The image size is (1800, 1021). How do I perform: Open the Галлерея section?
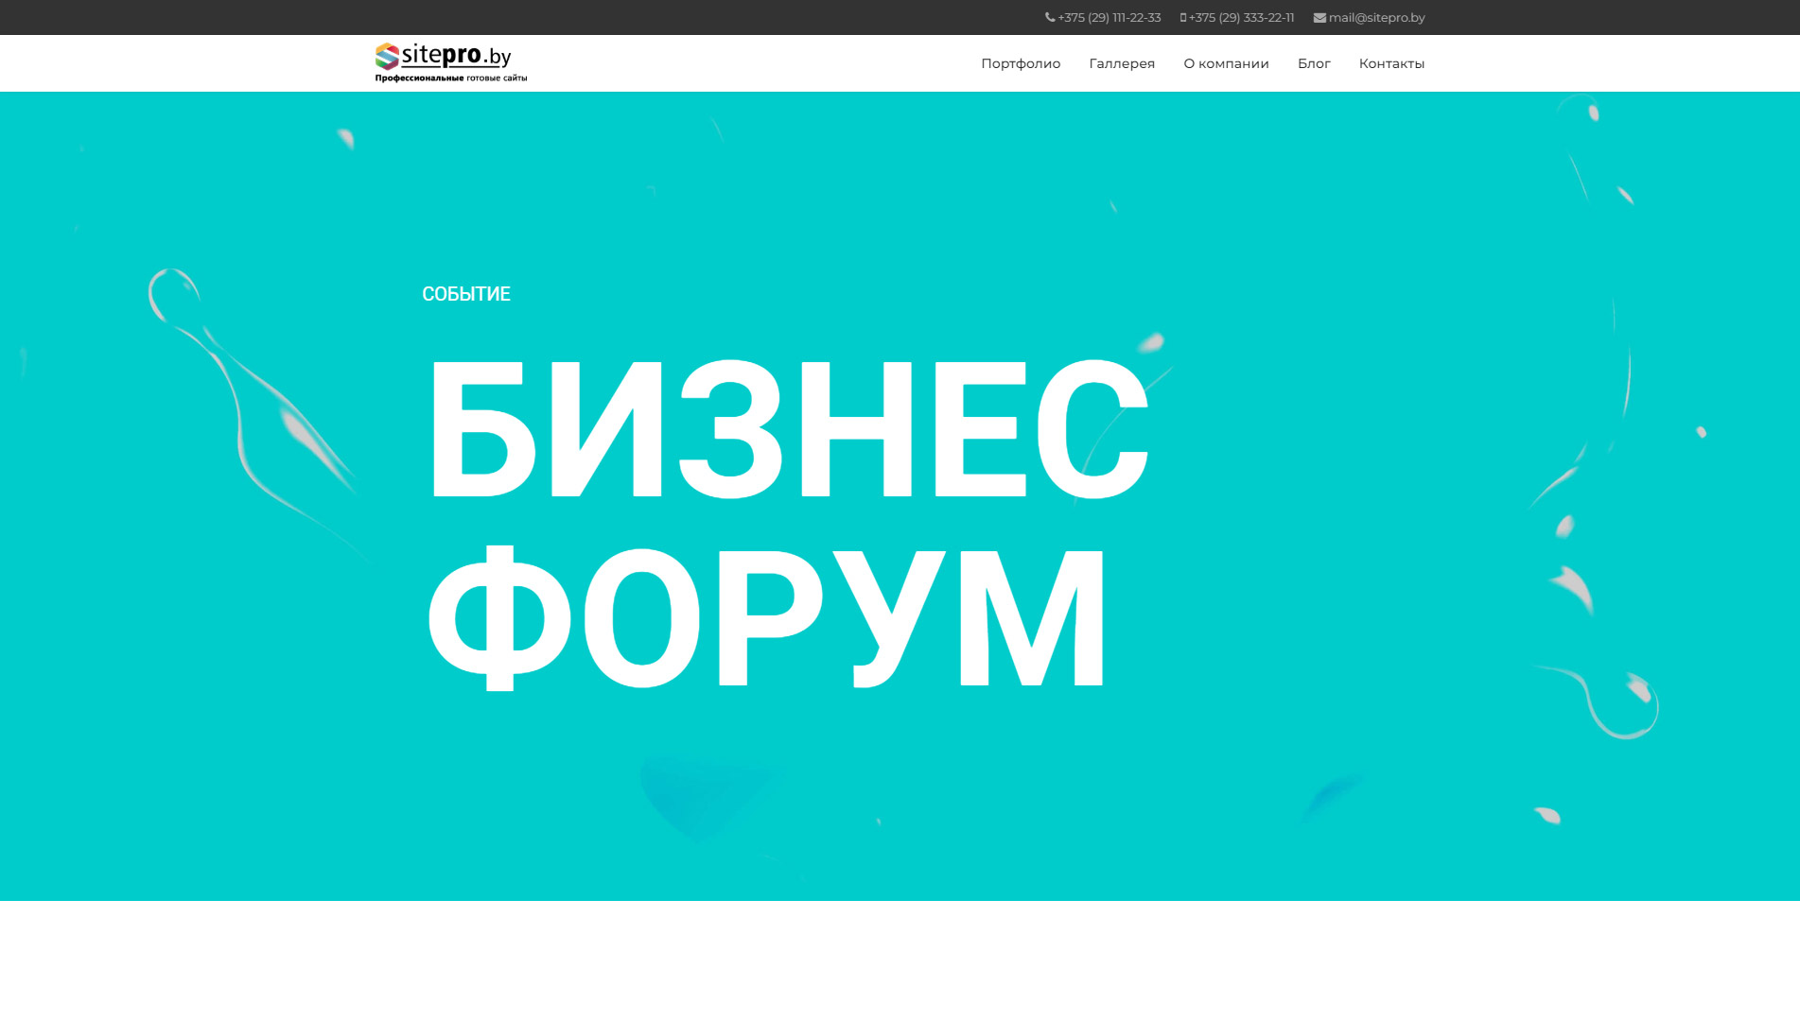pos(1122,63)
